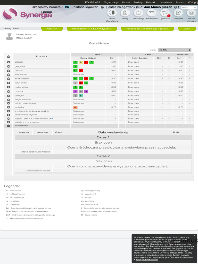Open the Frekwencja attendance icon
Viewport: 198px width, 264px height.
[138, 13]
